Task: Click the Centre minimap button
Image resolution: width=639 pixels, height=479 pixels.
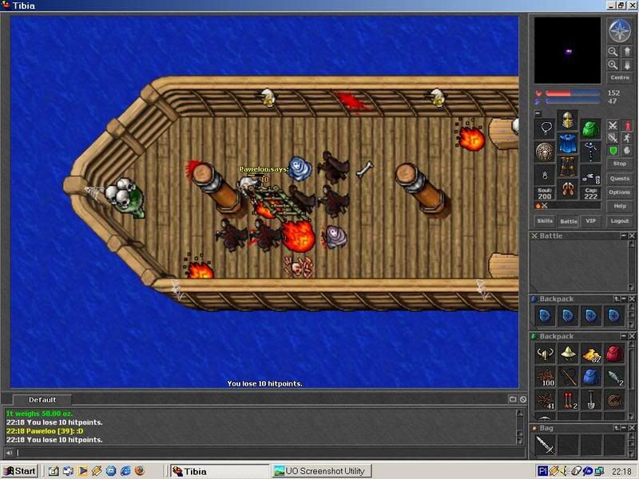Action: click(x=620, y=77)
